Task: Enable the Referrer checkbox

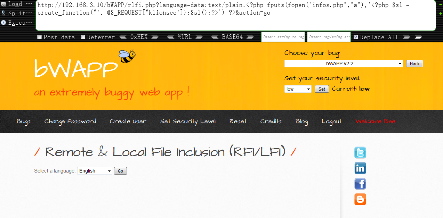Action: click(x=83, y=37)
